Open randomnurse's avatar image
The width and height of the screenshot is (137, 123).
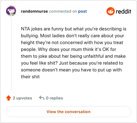(x=11, y=11)
